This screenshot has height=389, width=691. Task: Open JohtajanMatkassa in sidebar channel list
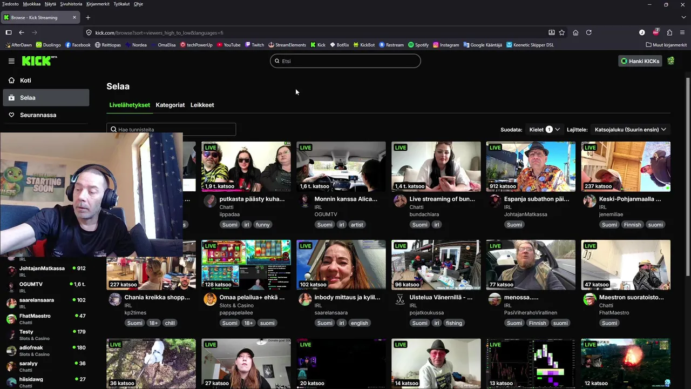click(x=46, y=271)
